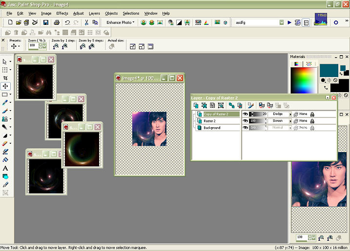Create a new image with the blank page icon
The image size is (350, 251).
(10, 22)
